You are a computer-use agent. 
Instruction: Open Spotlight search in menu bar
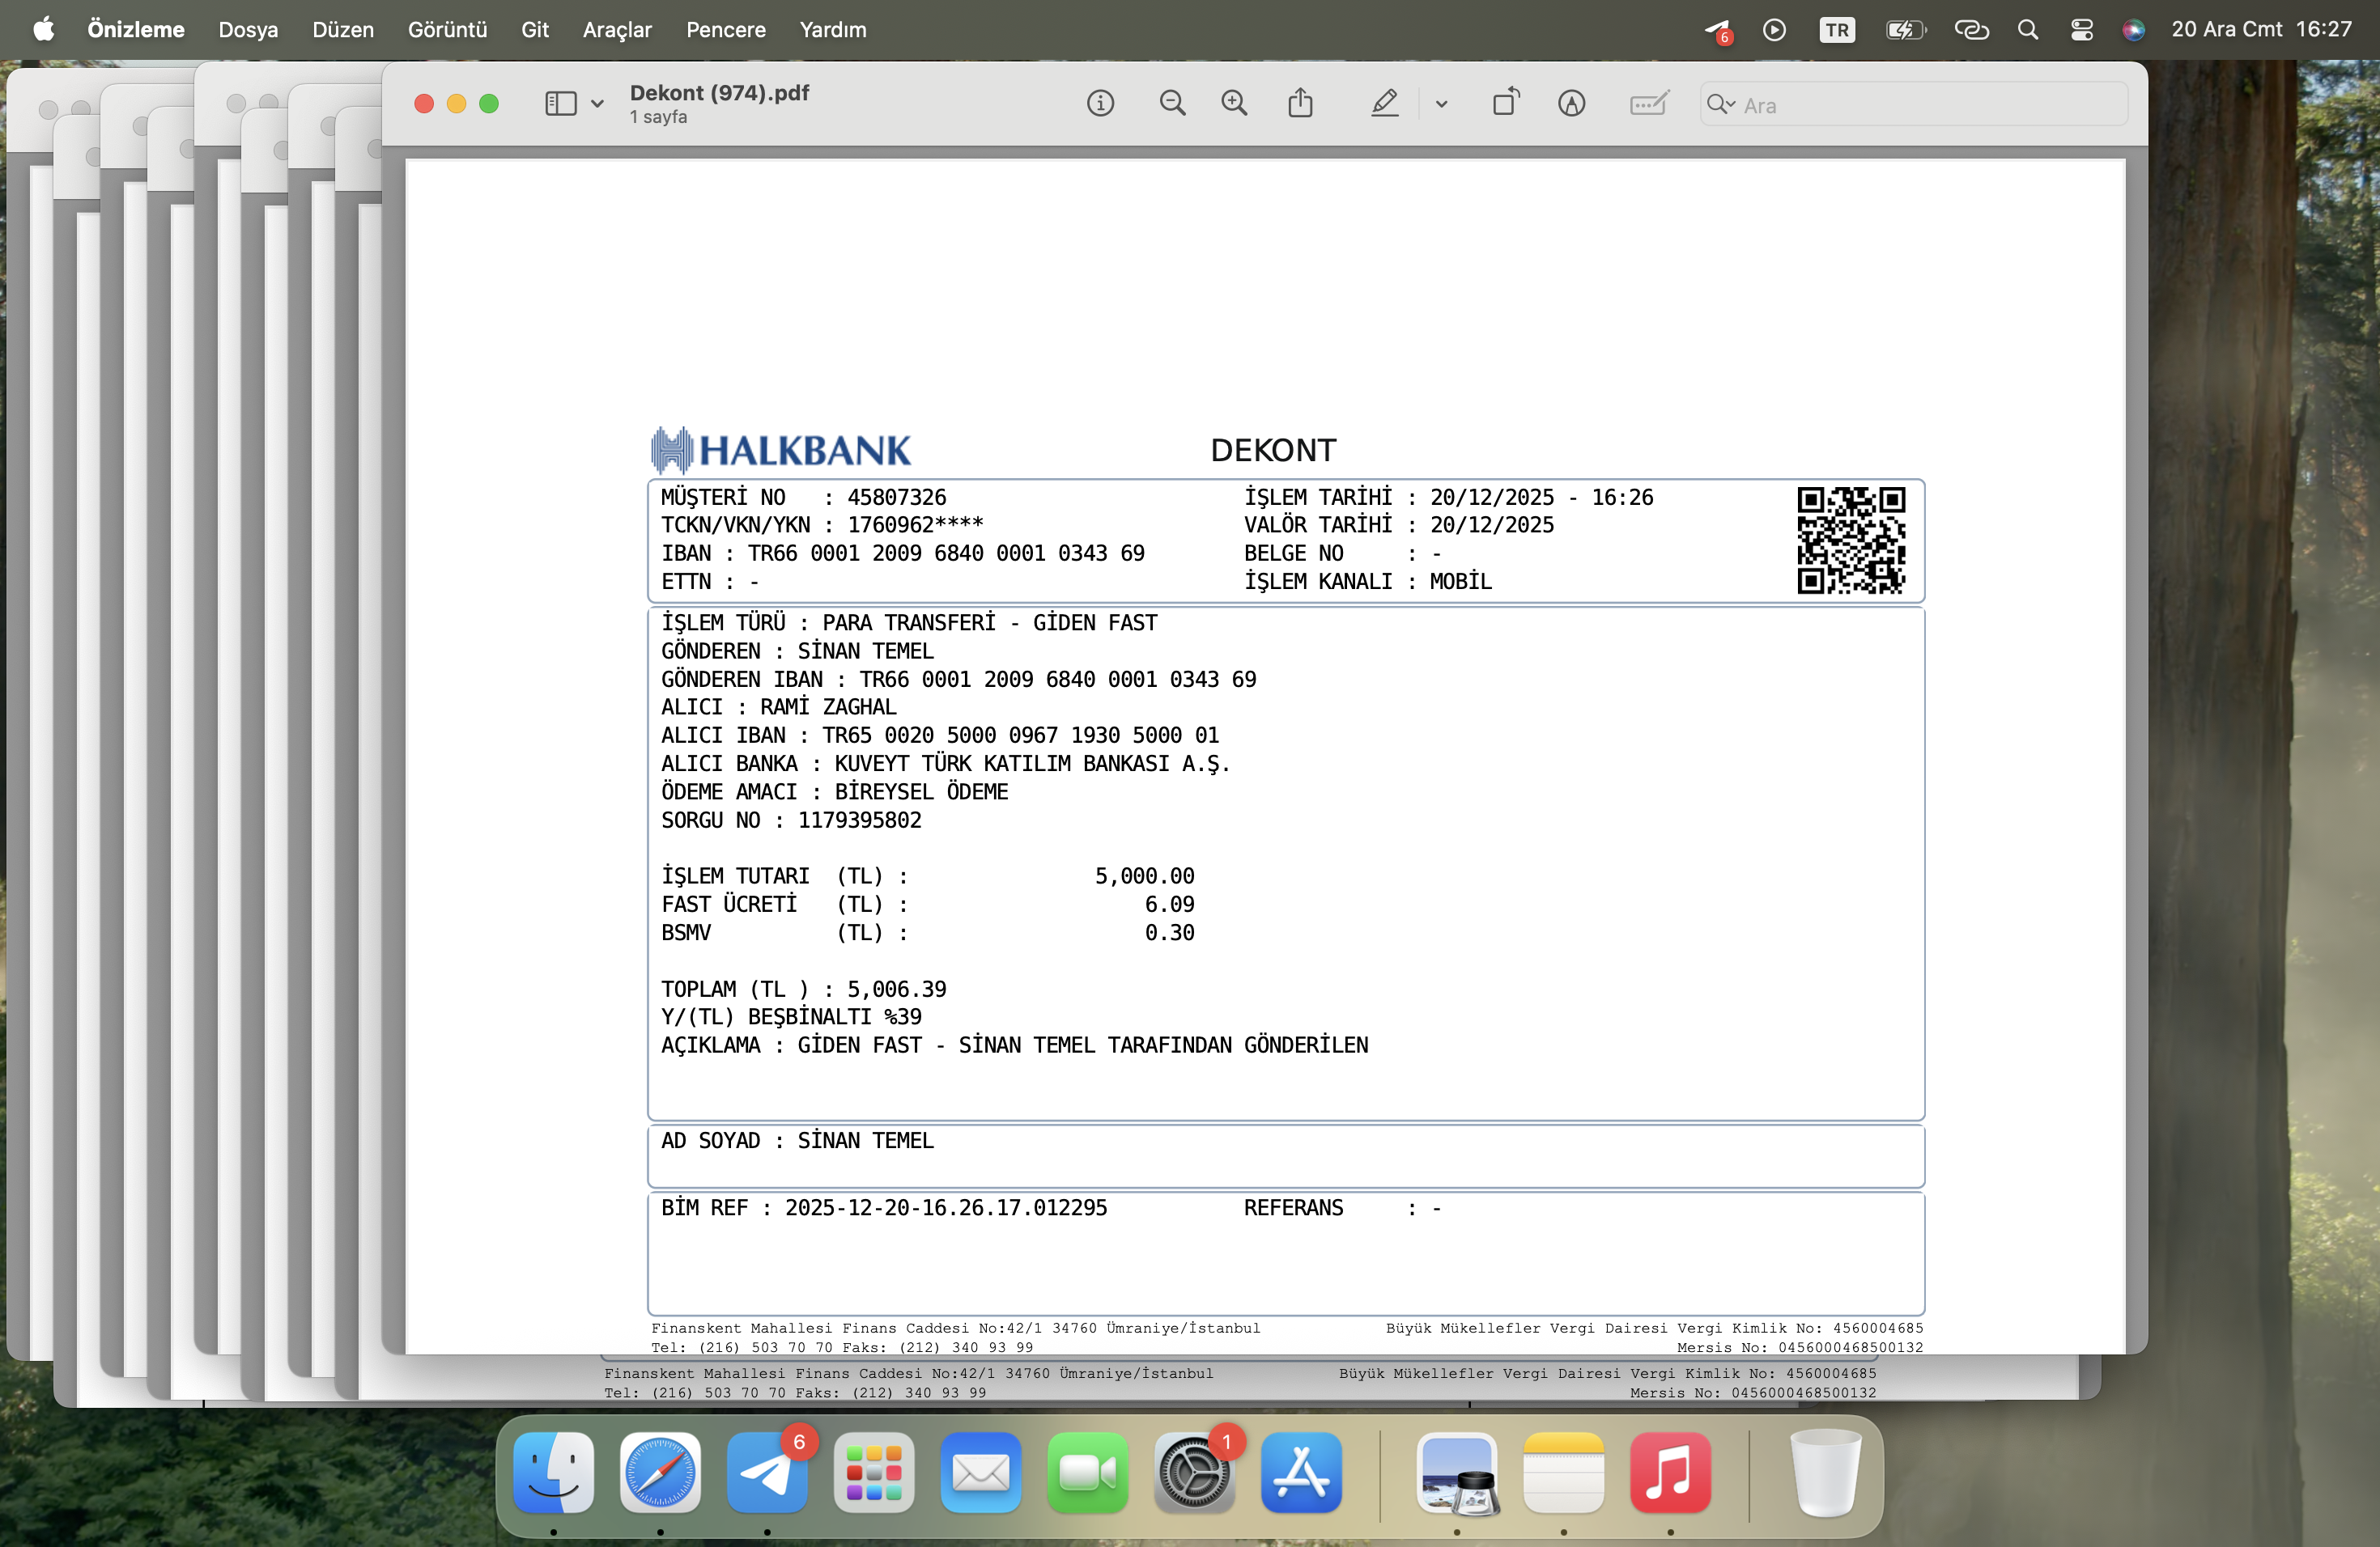pyautogui.click(x=2027, y=29)
